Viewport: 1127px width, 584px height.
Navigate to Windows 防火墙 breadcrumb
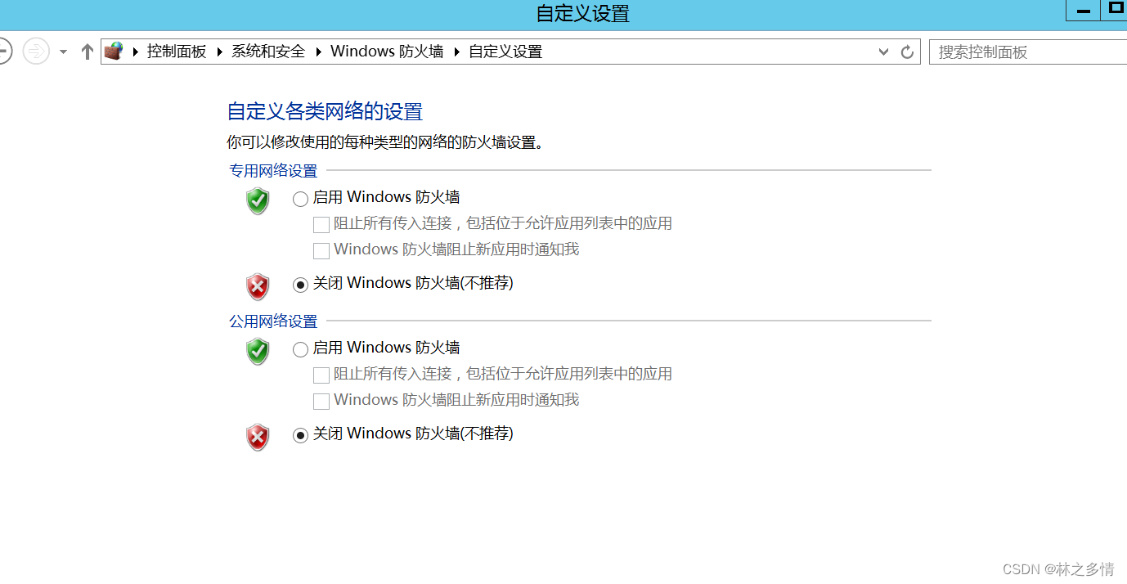pyautogui.click(x=387, y=52)
